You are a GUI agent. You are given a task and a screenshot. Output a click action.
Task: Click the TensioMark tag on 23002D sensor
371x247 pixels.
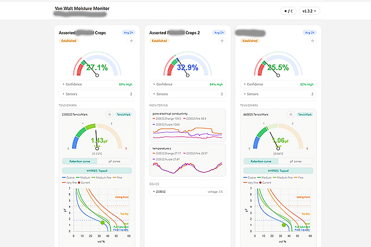123,114
